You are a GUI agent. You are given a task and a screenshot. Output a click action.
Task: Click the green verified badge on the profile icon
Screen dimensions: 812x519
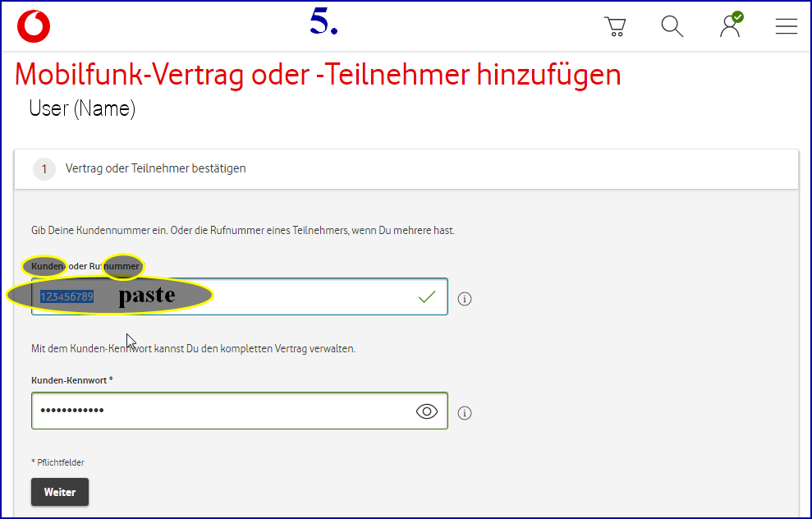pyautogui.click(x=738, y=16)
